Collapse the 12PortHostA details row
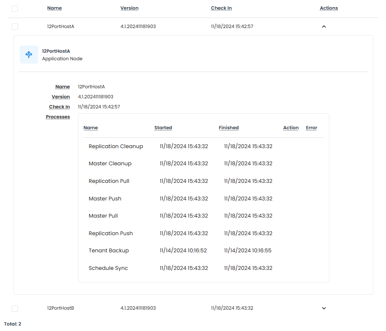 (x=323, y=26)
